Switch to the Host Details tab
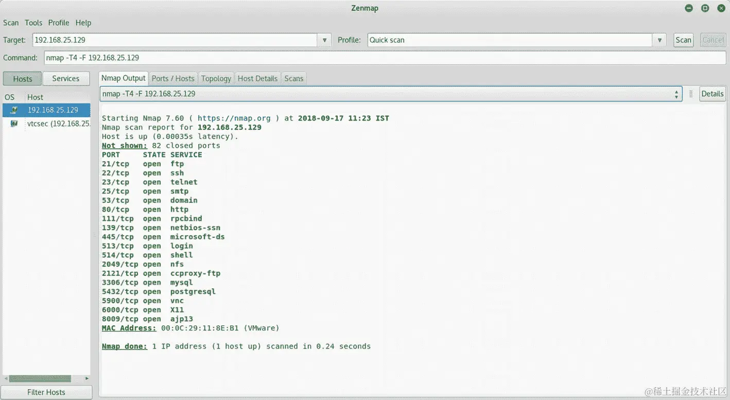Image resolution: width=730 pixels, height=400 pixels. 258,78
